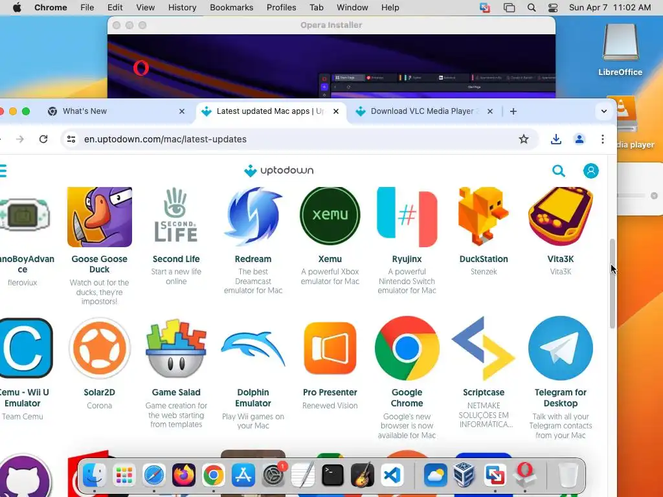Open System Settings in the Dock

pyautogui.click(x=273, y=475)
